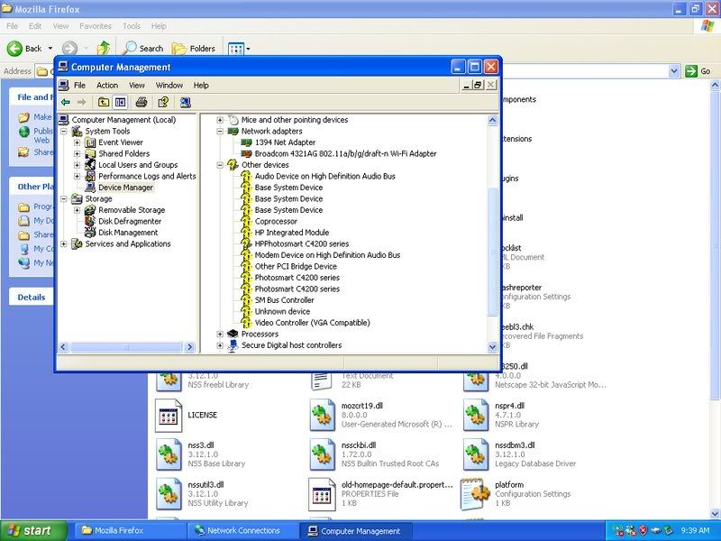721x541 pixels.
Task: Click the Explorer window's scroll-down arrow
Action: tap(715, 513)
